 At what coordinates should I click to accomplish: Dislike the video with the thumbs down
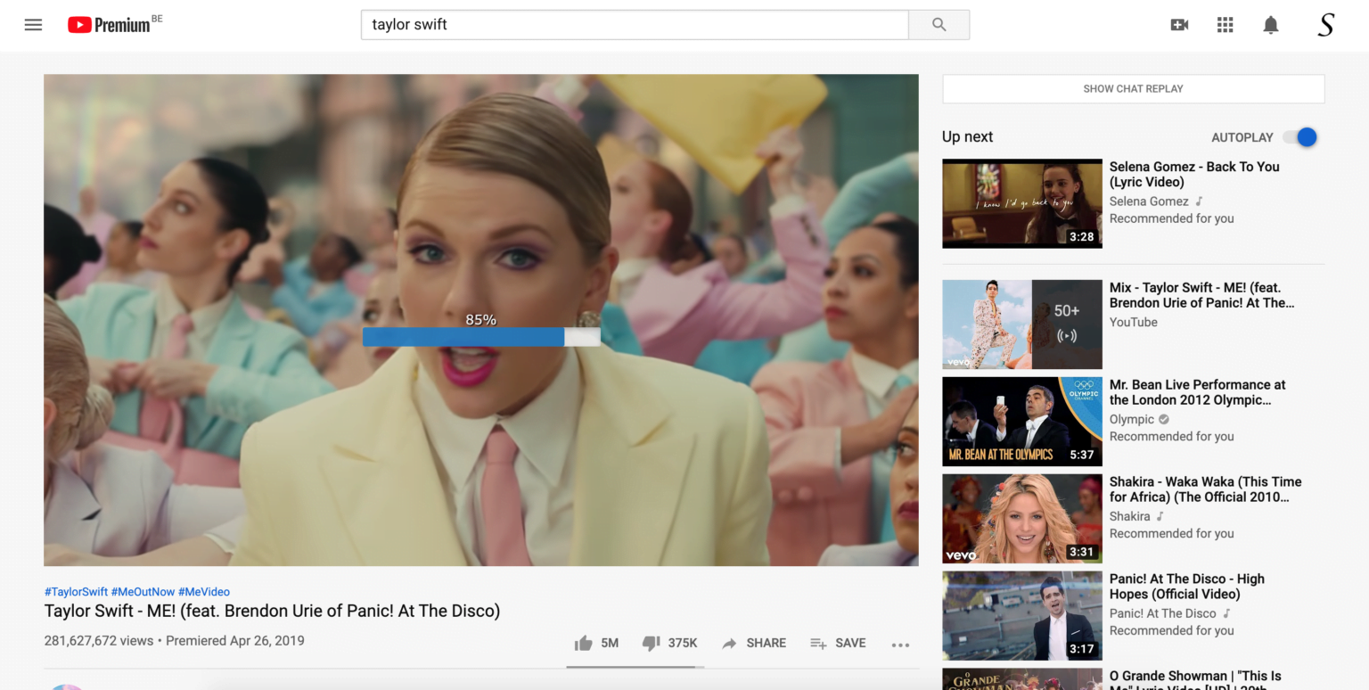tap(652, 643)
